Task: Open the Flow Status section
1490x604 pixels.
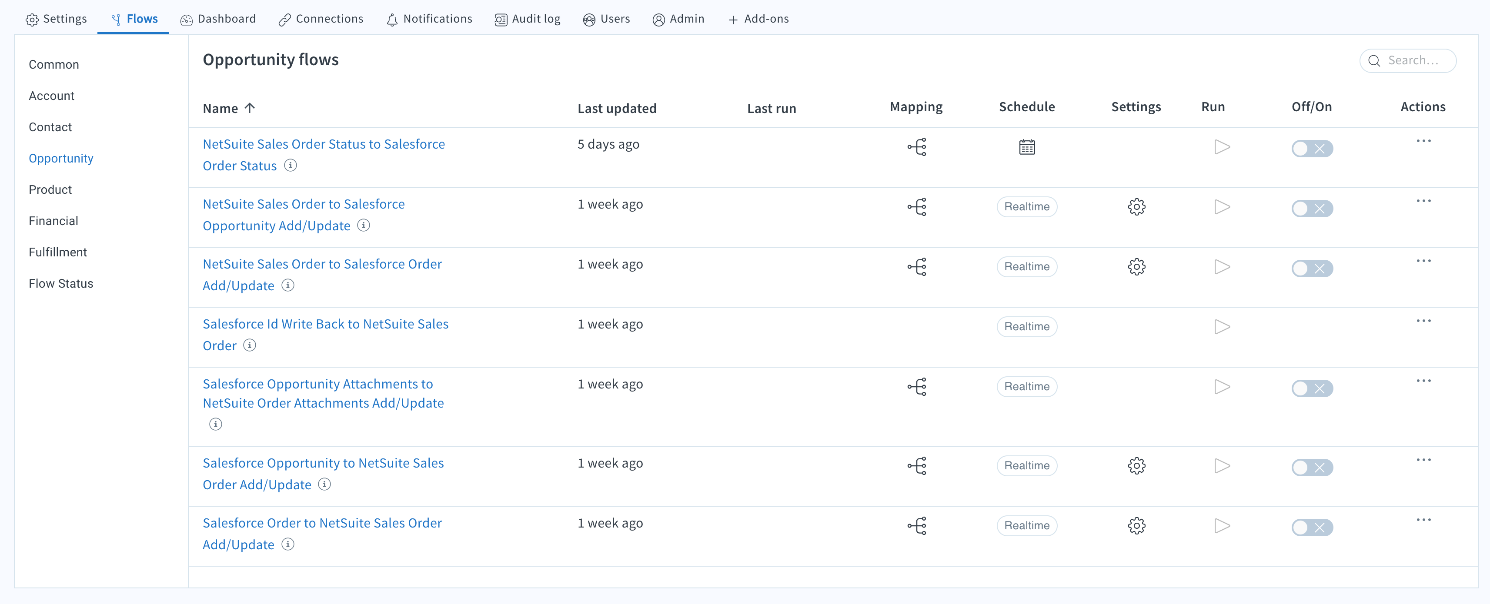Action: (x=61, y=283)
